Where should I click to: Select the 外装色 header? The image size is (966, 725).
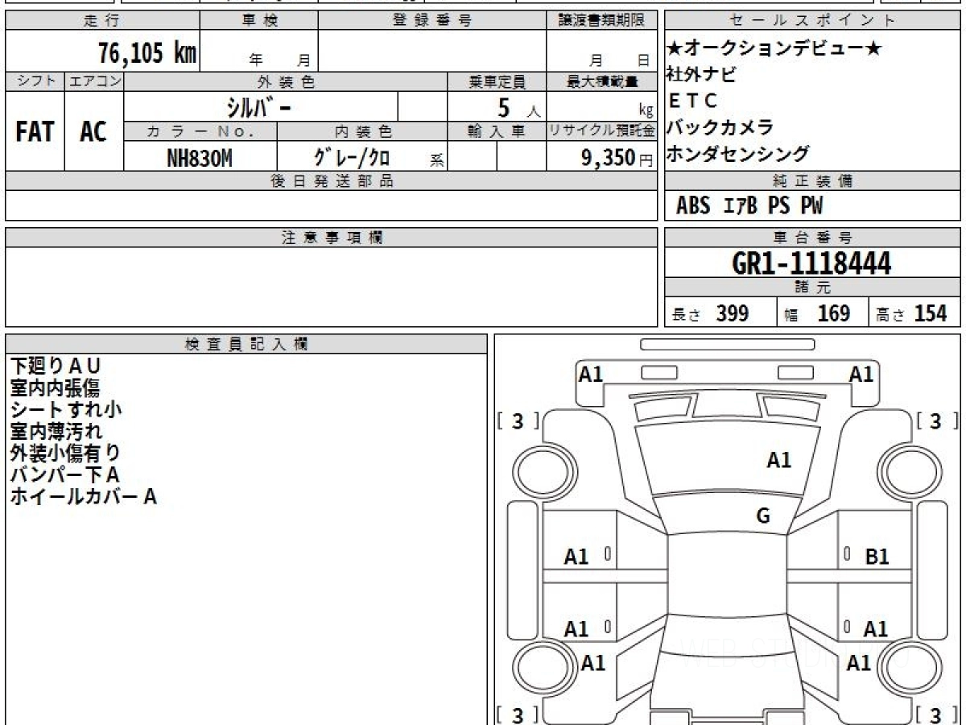[x=286, y=81]
